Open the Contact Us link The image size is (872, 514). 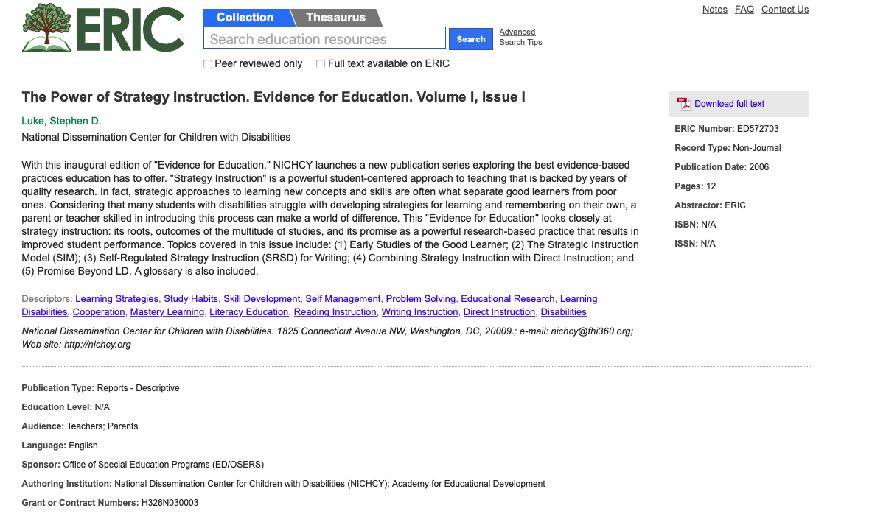coord(785,10)
